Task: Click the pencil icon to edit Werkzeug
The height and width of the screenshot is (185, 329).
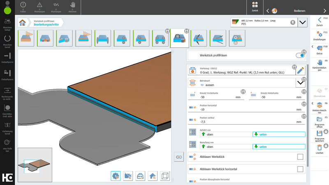Action: (x=300, y=71)
